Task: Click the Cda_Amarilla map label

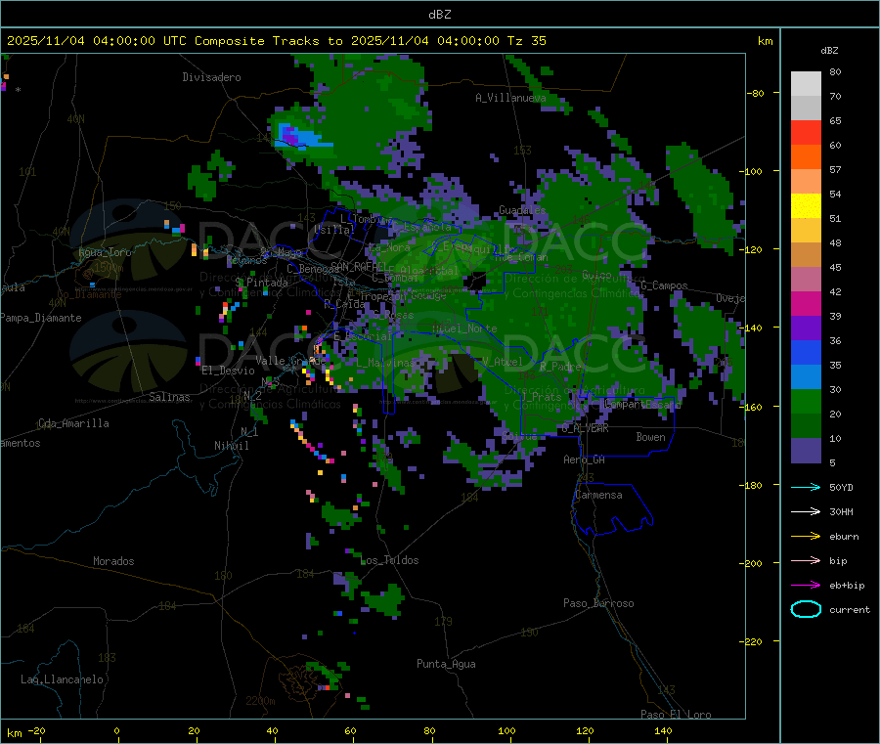Action: tap(73, 423)
